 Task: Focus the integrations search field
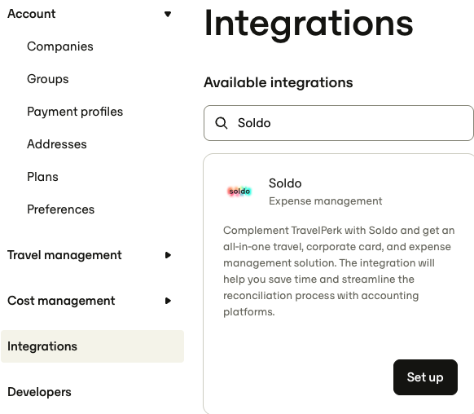339,123
